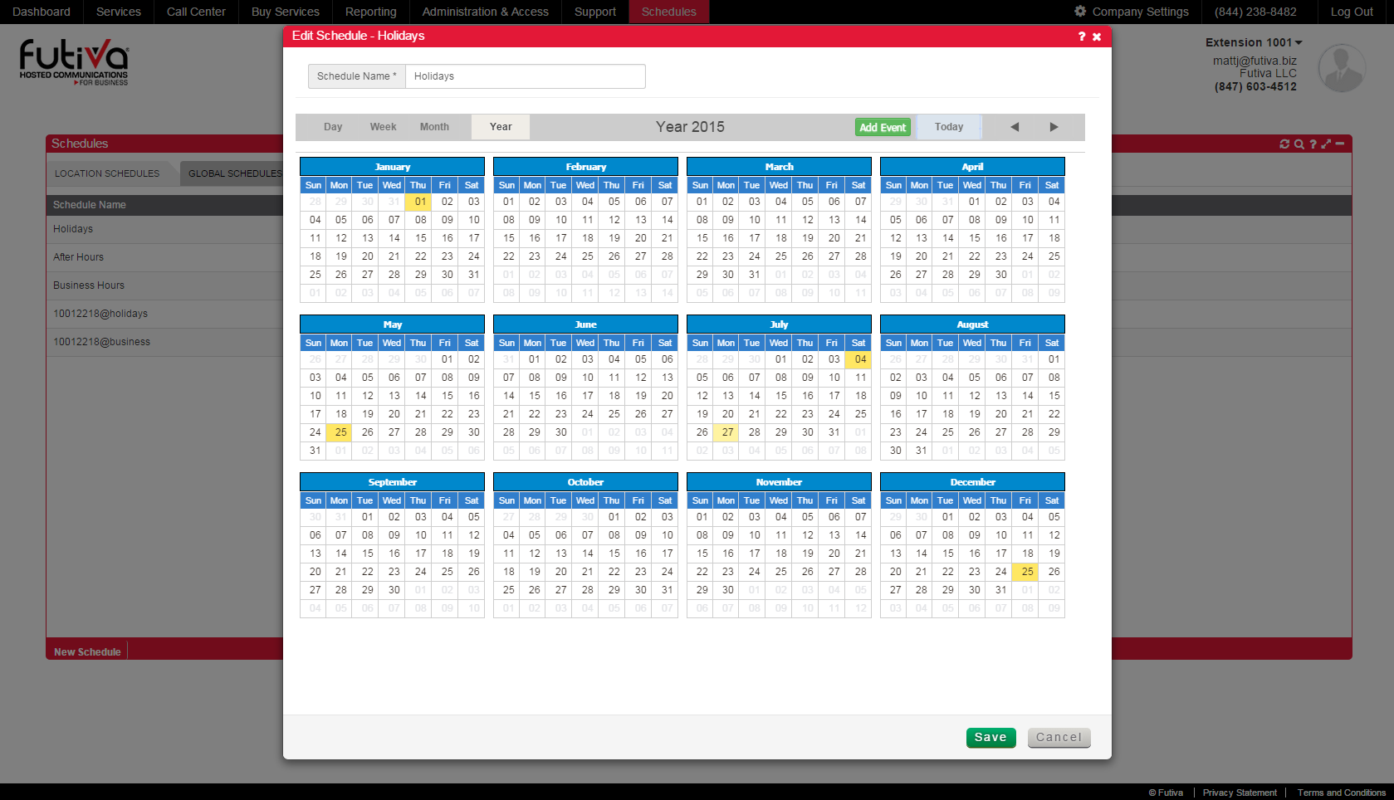Edit the Schedule Name input field
The width and height of the screenshot is (1394, 800).
[525, 76]
